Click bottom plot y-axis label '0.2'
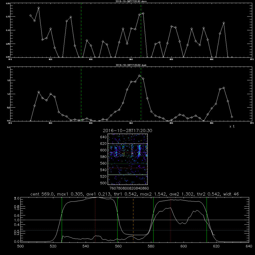The width and height of the screenshot is (255, 255). (17, 234)
